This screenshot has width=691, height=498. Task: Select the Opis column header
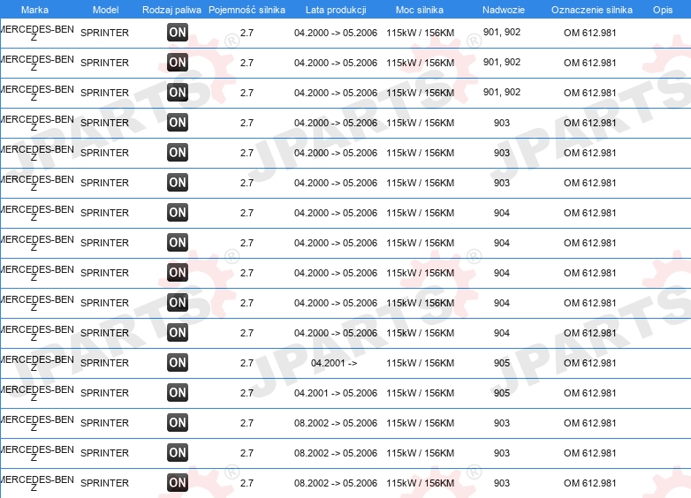663,10
